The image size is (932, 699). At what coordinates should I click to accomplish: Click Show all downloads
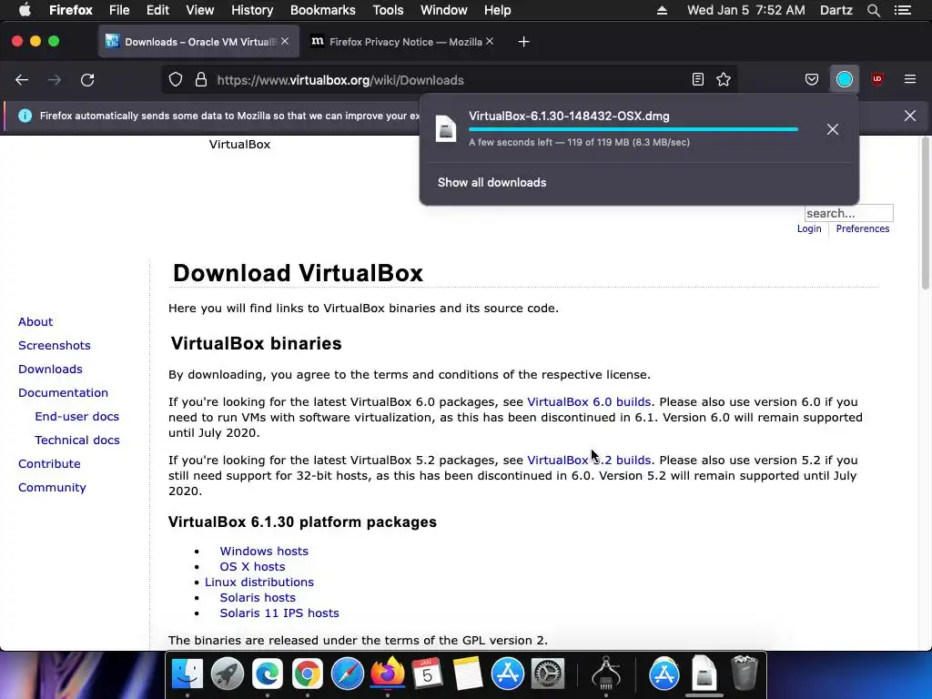point(491,182)
